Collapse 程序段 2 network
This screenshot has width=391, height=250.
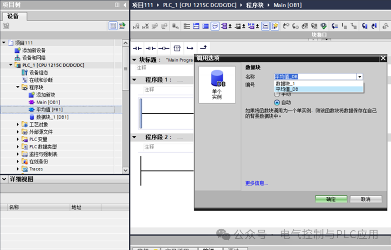(134, 137)
